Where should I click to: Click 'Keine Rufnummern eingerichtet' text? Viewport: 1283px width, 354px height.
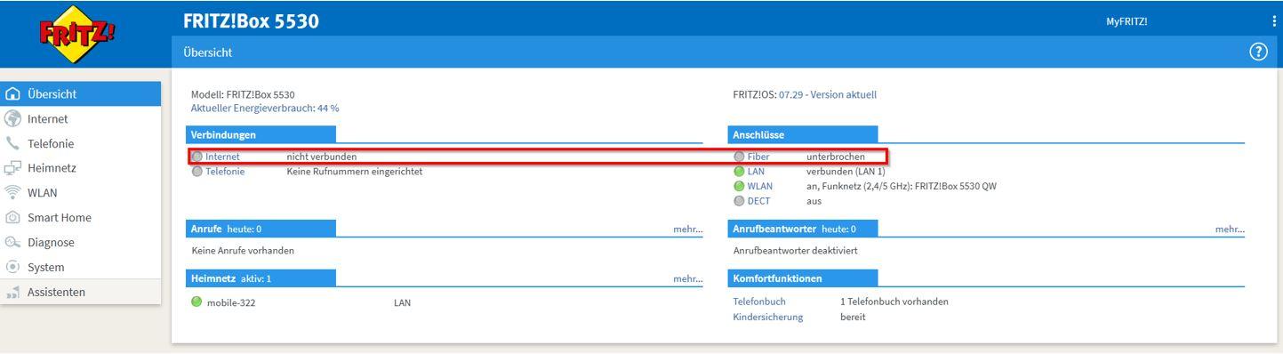tap(355, 172)
